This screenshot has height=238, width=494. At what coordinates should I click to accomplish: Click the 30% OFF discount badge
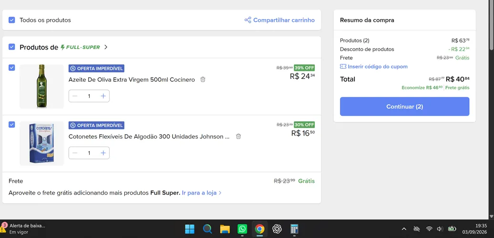pos(304,125)
